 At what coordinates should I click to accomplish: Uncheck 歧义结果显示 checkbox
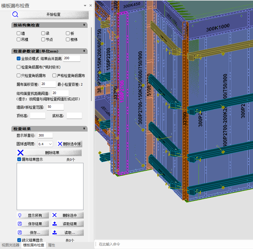[19, 240]
